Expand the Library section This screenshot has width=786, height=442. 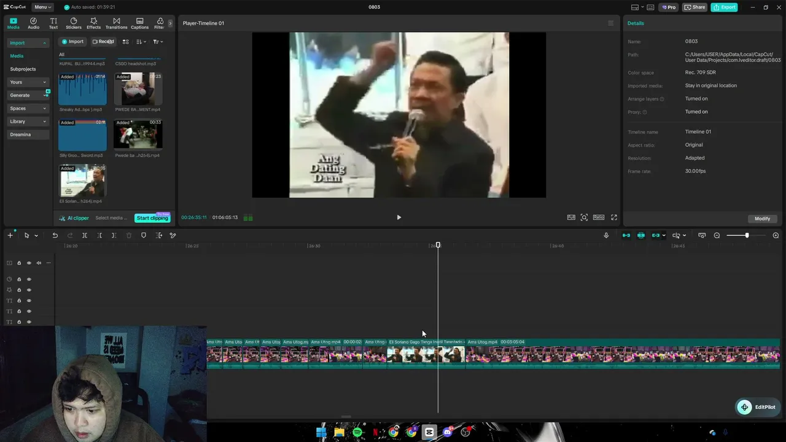click(x=28, y=122)
